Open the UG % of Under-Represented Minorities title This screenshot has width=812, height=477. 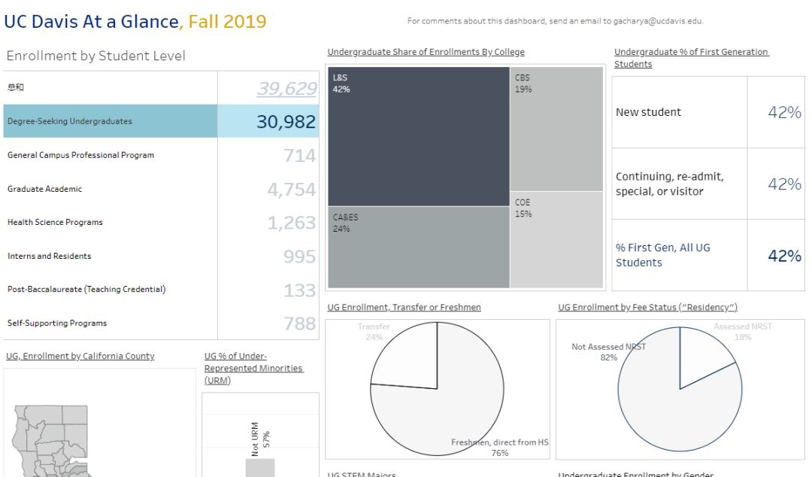(x=254, y=368)
